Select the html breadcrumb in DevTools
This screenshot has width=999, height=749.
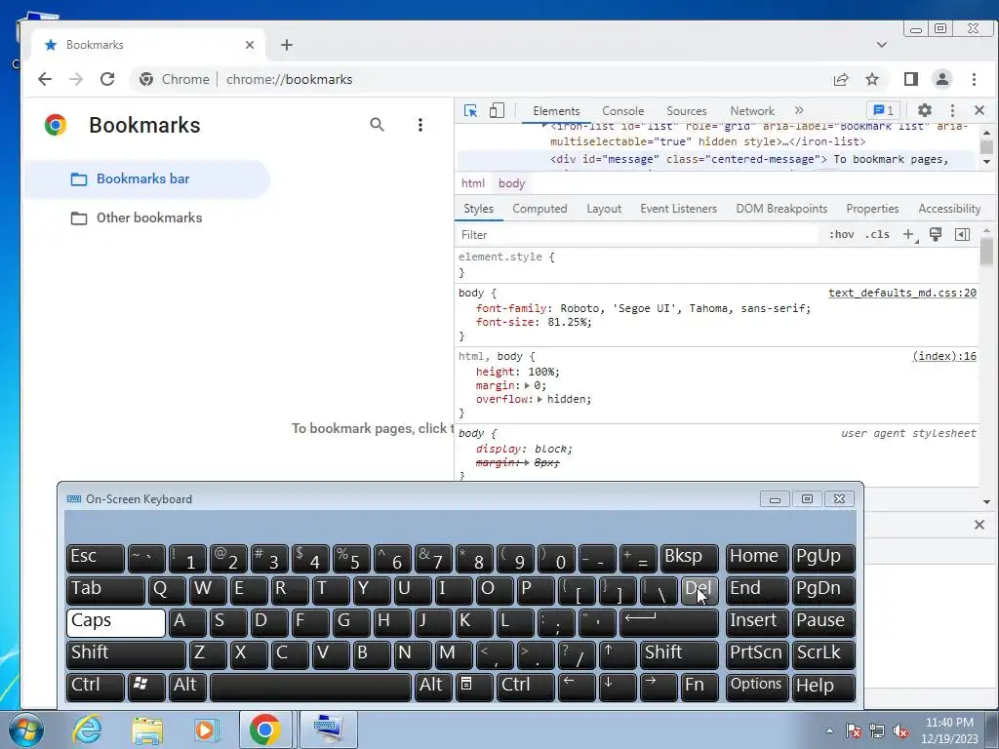tap(473, 183)
